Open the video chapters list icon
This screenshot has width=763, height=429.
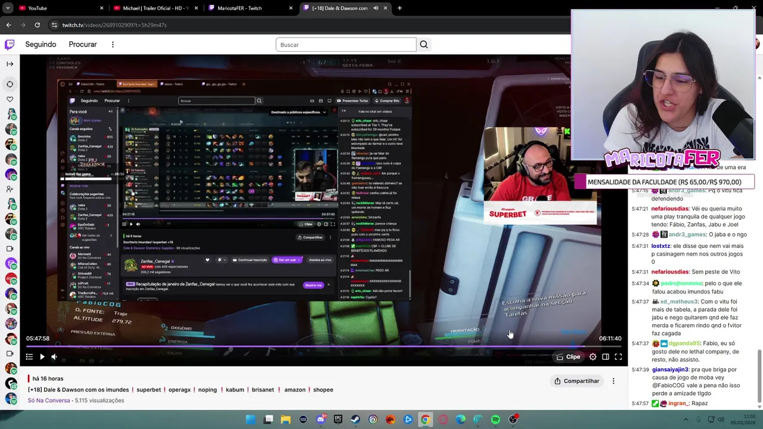(x=29, y=357)
